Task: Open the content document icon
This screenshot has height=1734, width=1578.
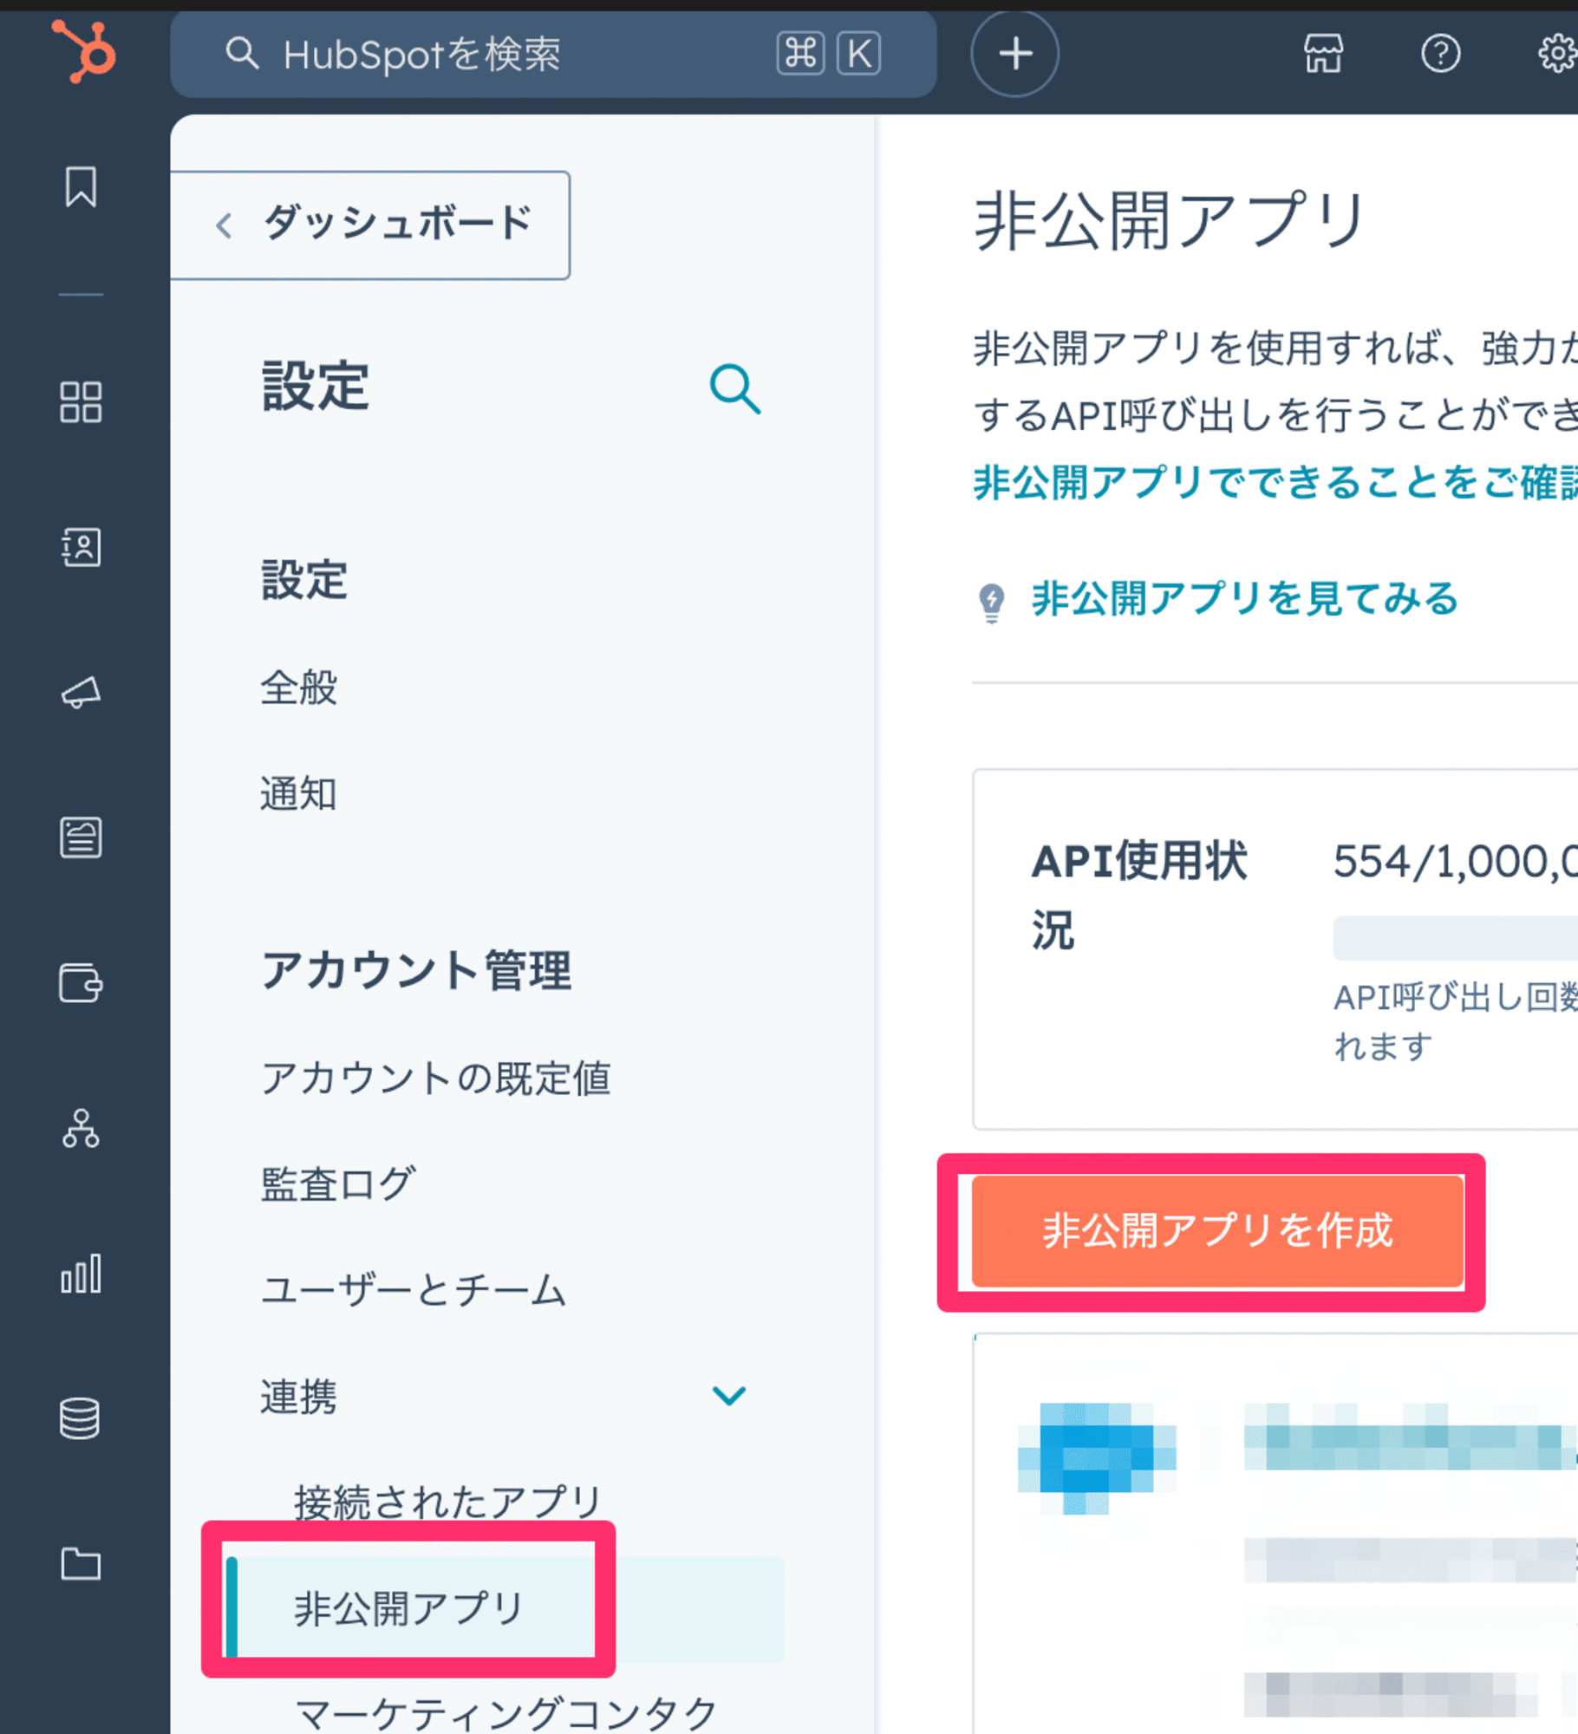Action: tap(81, 838)
